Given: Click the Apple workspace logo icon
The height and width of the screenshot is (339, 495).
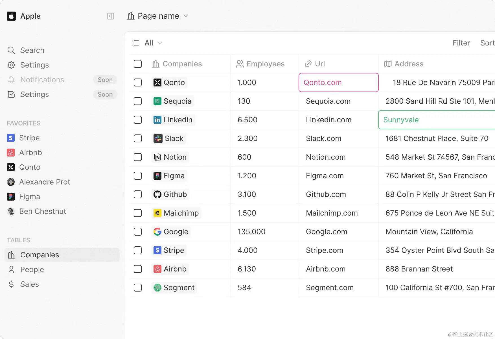Looking at the screenshot, I should pos(11,16).
